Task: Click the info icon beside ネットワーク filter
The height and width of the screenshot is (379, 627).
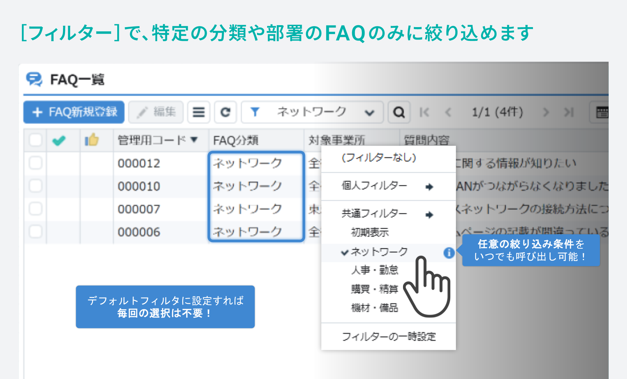Action: [x=449, y=253]
